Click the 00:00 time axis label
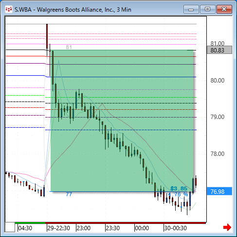Image resolution: width=237 pixels, height=237 pixels. pos(142,228)
